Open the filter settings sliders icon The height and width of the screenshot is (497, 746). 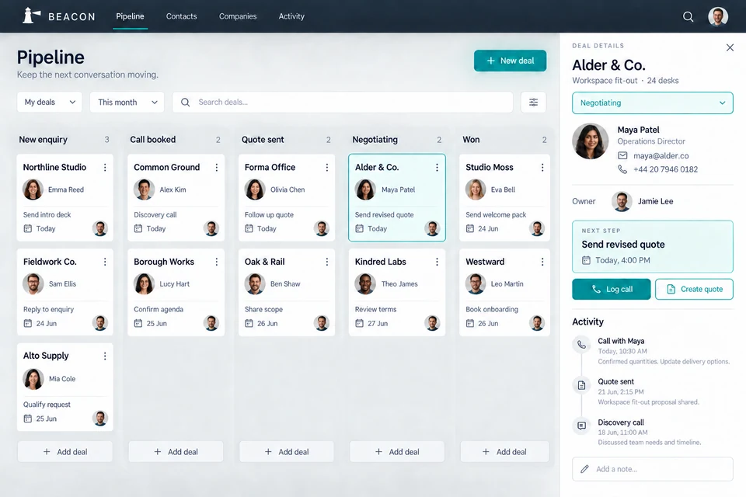(533, 103)
